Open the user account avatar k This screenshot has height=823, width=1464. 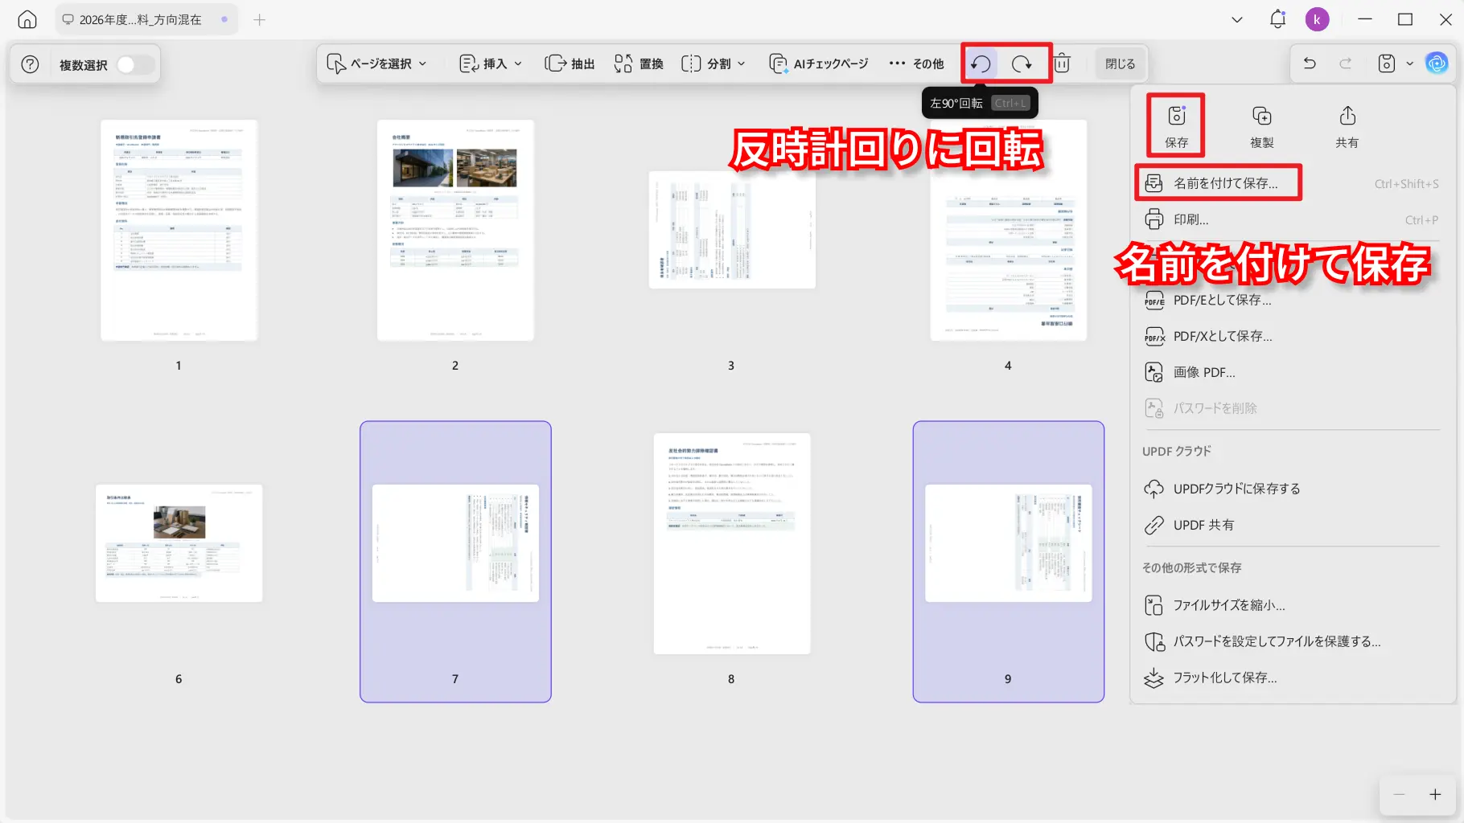pos(1317,19)
